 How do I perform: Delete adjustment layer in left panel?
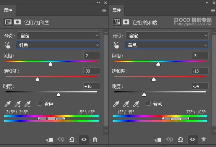coord(95,140)
